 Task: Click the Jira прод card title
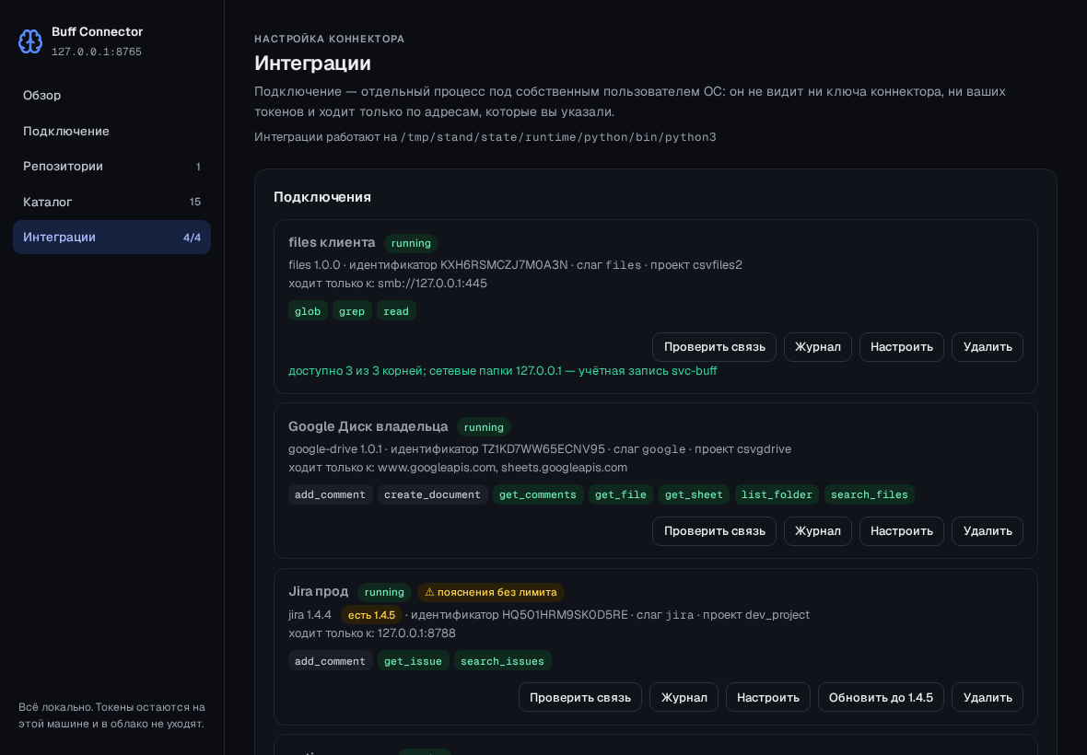pos(318,591)
